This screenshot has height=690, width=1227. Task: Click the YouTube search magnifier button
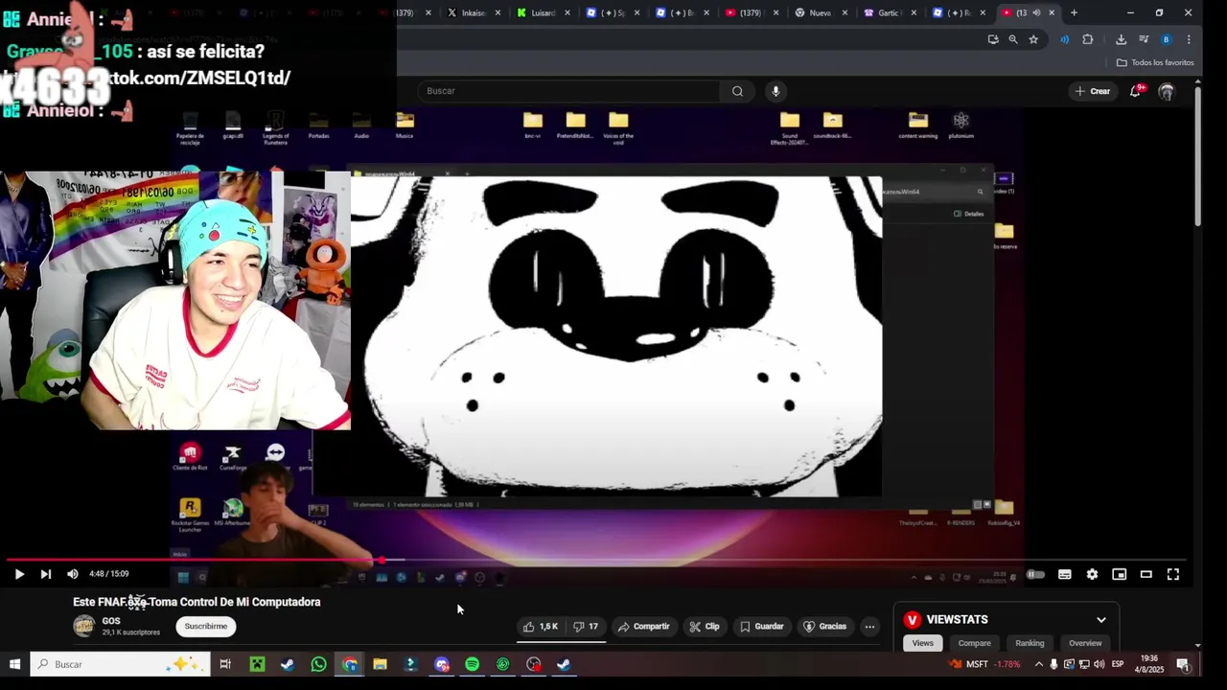point(737,91)
